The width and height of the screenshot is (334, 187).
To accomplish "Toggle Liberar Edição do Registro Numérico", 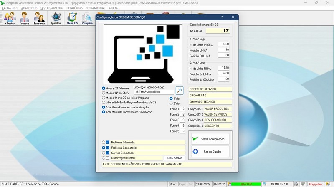I will [104, 102].
